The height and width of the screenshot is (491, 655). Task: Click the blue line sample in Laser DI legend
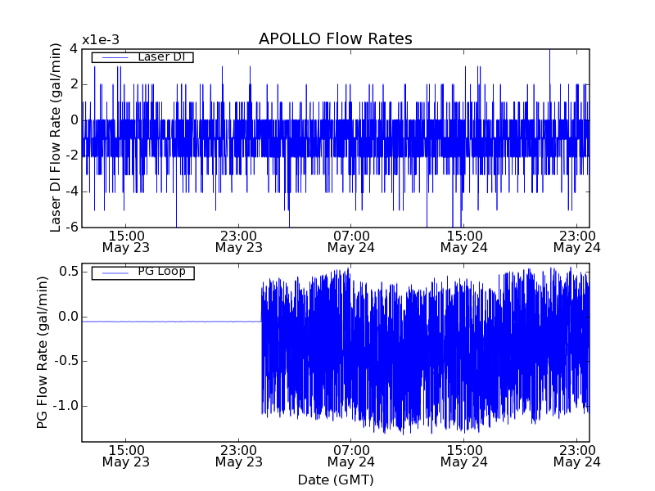point(114,57)
